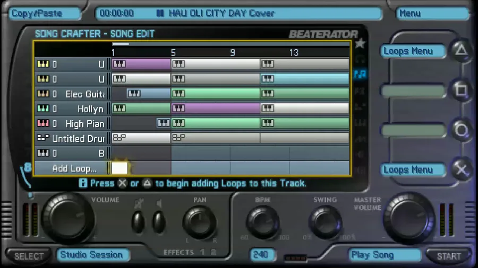This screenshot has height=268, width=478.
Task: Adjust the Pan knob
Action: 200,223
